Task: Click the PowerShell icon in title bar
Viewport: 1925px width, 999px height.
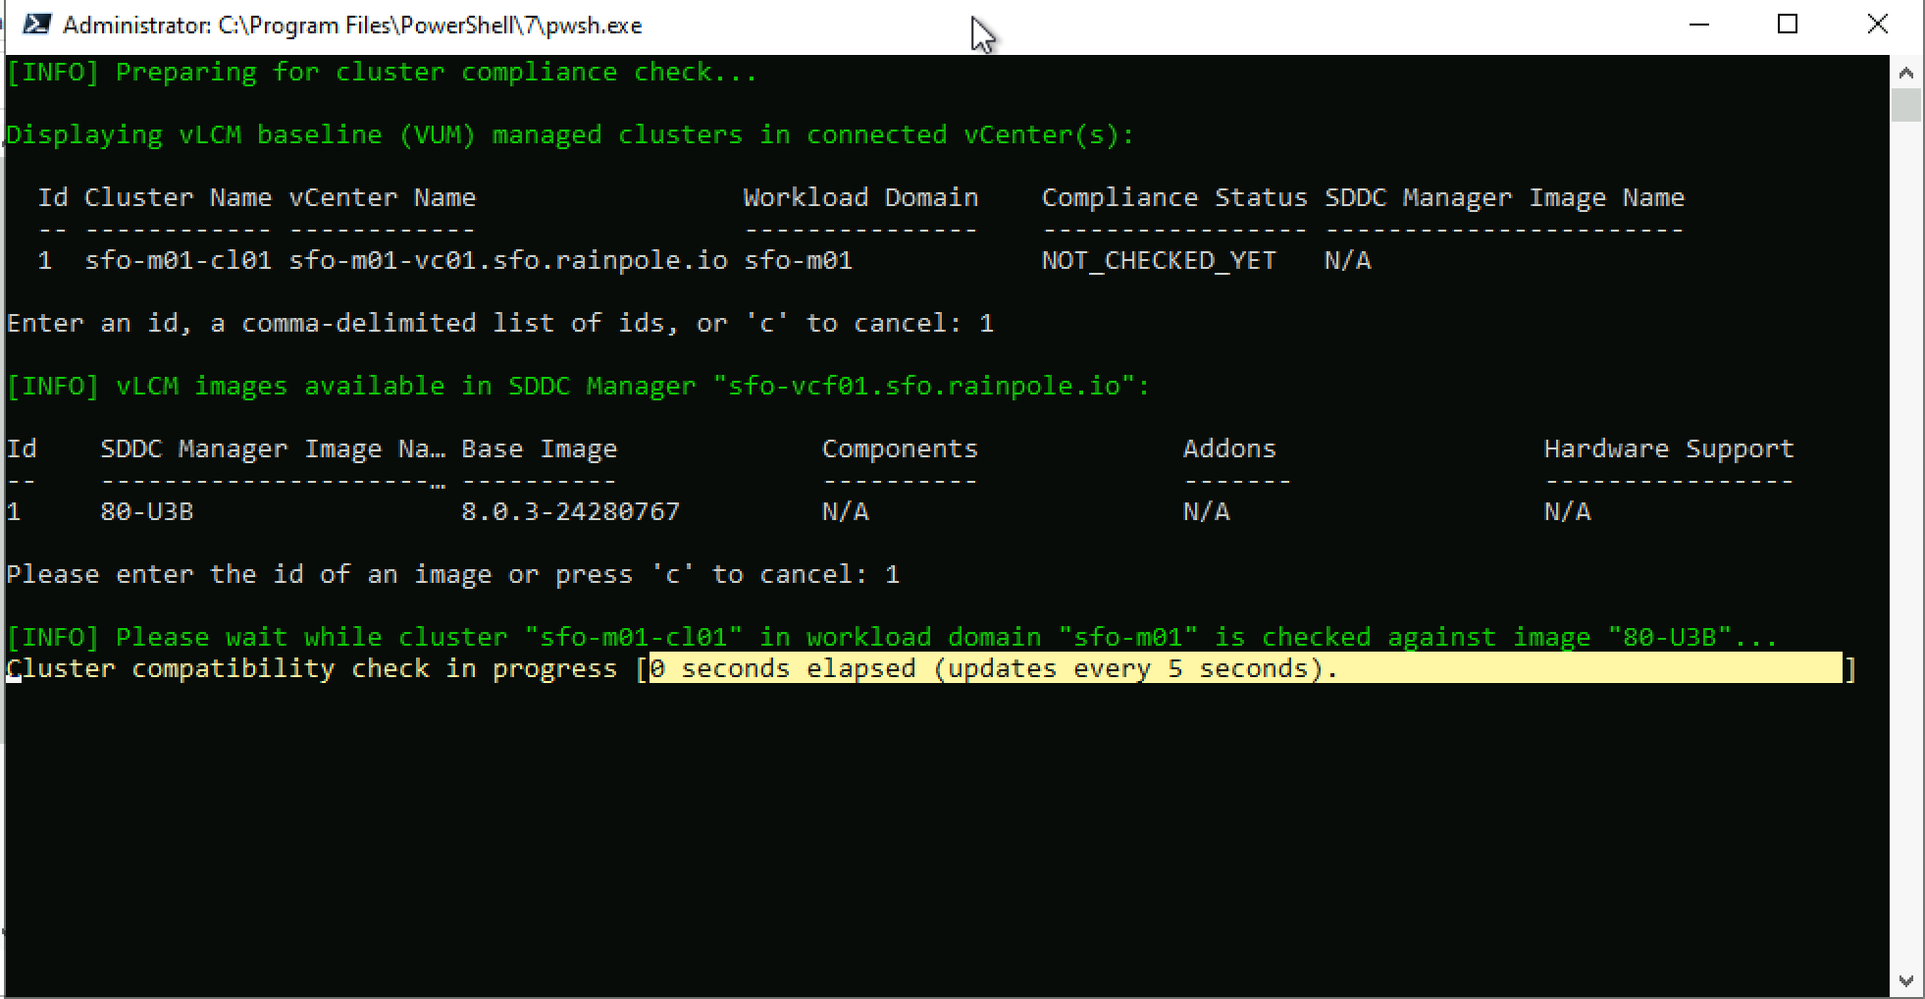Action: tap(36, 25)
